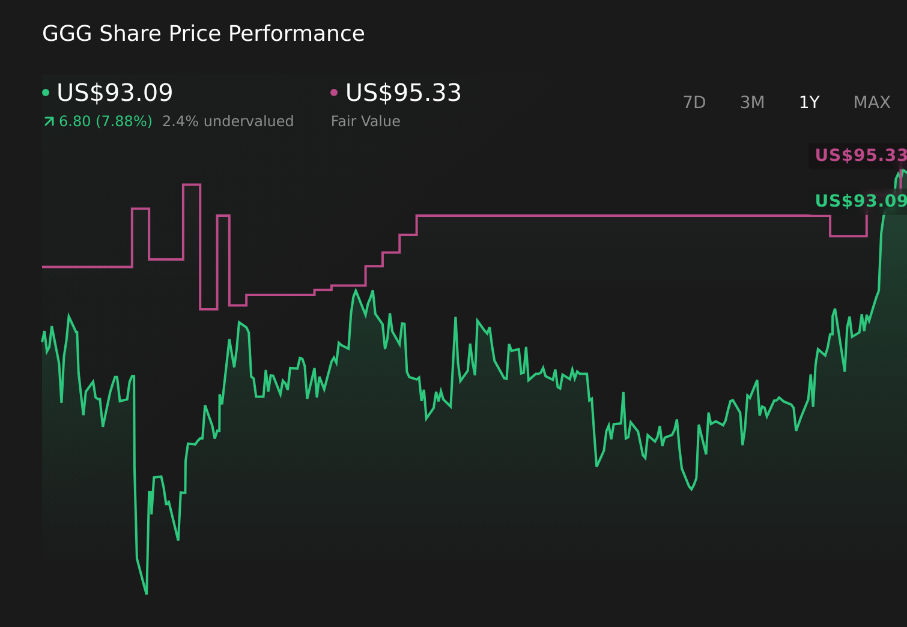Toggle the US$95.33 Fair Value series visibility

point(404,93)
